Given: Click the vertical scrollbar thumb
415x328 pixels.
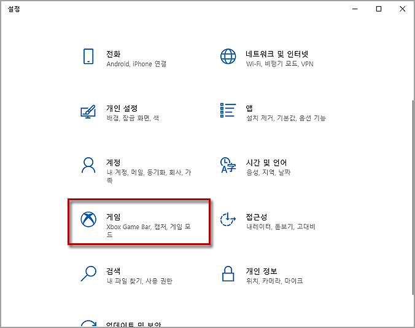Looking at the screenshot, I should 413,197.
